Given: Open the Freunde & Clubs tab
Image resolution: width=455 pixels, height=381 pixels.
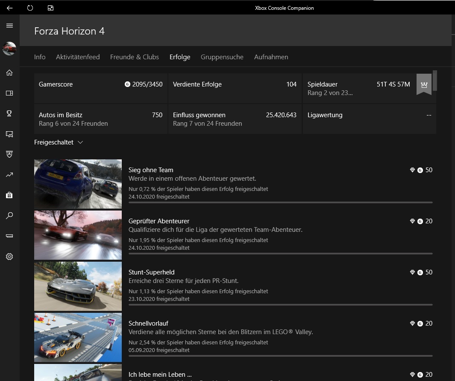Looking at the screenshot, I should (134, 57).
